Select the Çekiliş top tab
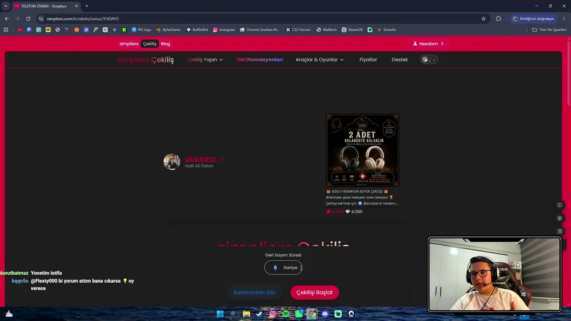 coord(149,44)
